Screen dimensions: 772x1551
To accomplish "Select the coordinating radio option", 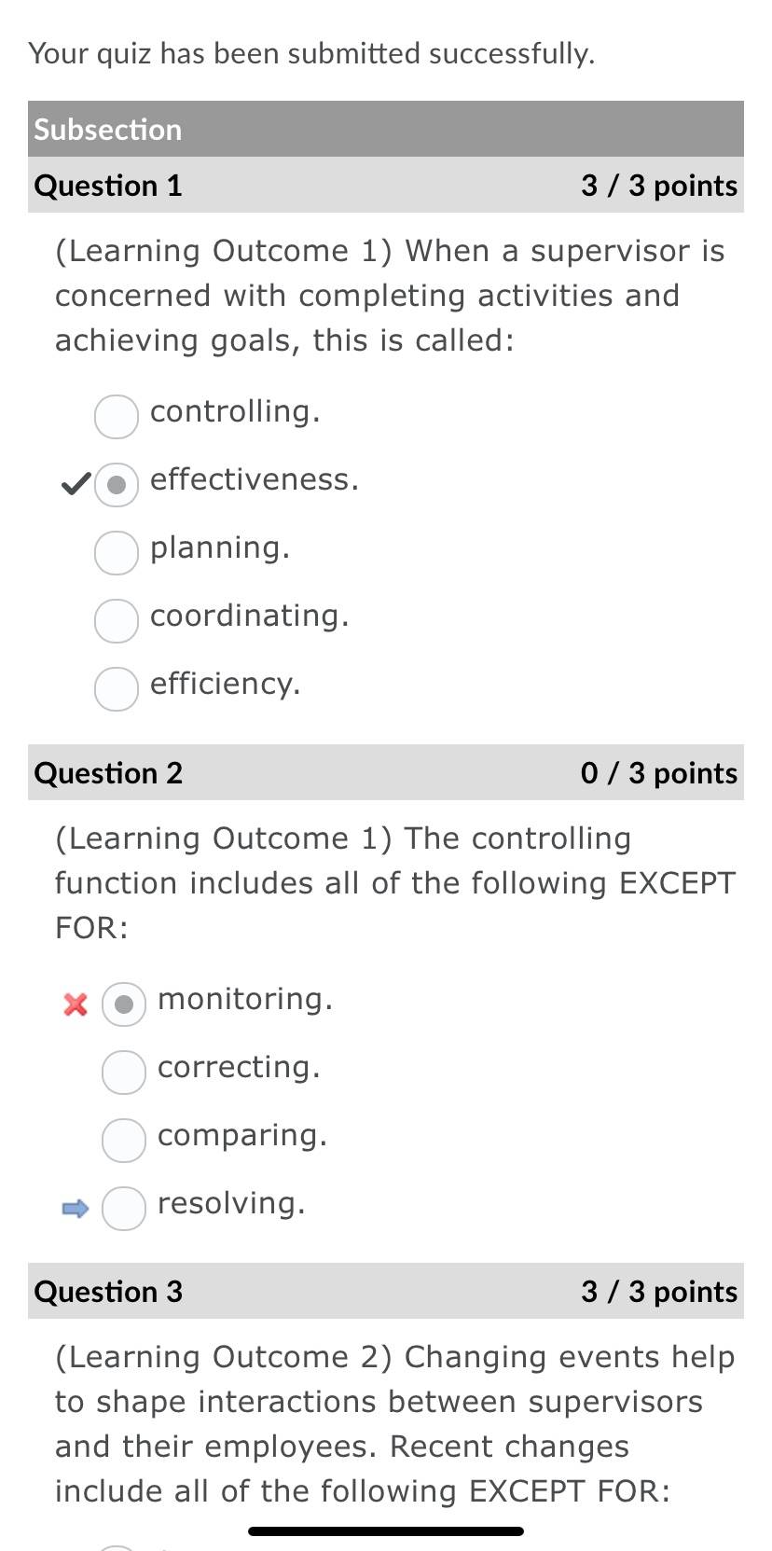I will (x=117, y=620).
